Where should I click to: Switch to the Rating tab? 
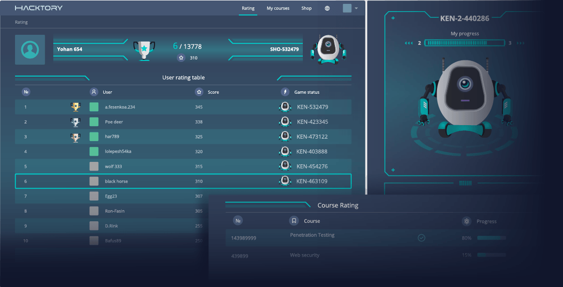point(248,8)
